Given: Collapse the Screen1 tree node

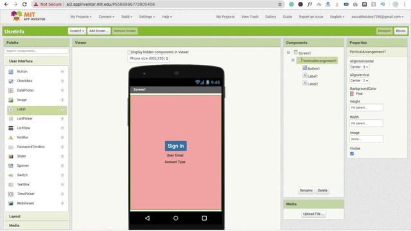Looking at the screenshot, I should click(x=288, y=53).
